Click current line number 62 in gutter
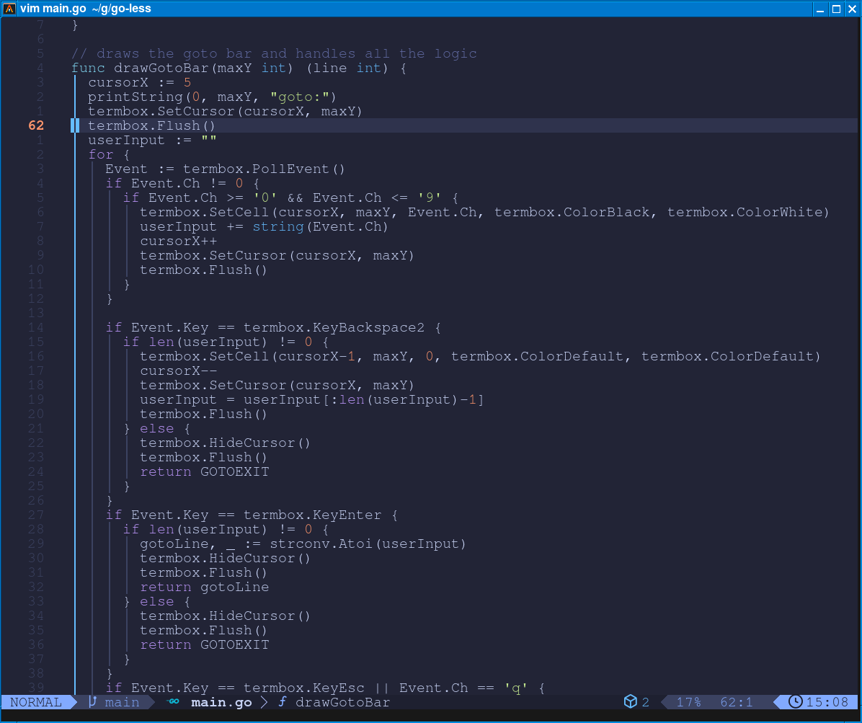 tap(36, 125)
